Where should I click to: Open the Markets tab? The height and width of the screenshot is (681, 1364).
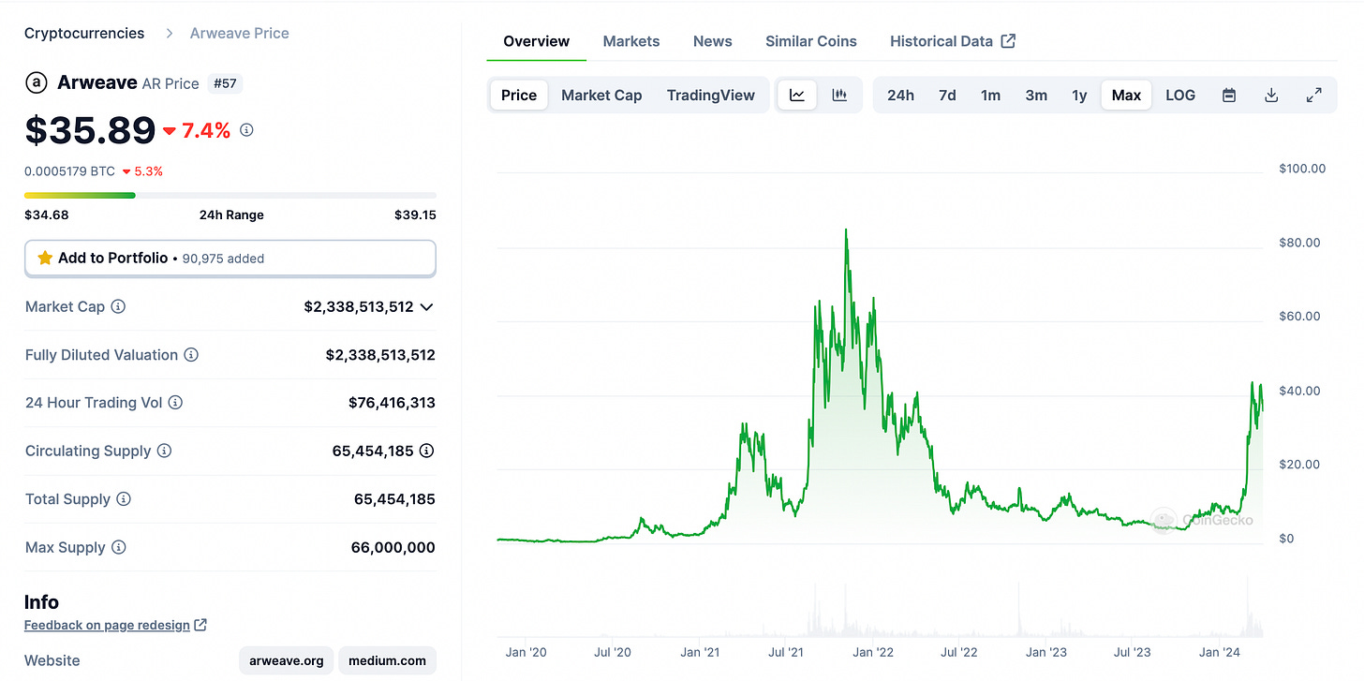point(631,41)
